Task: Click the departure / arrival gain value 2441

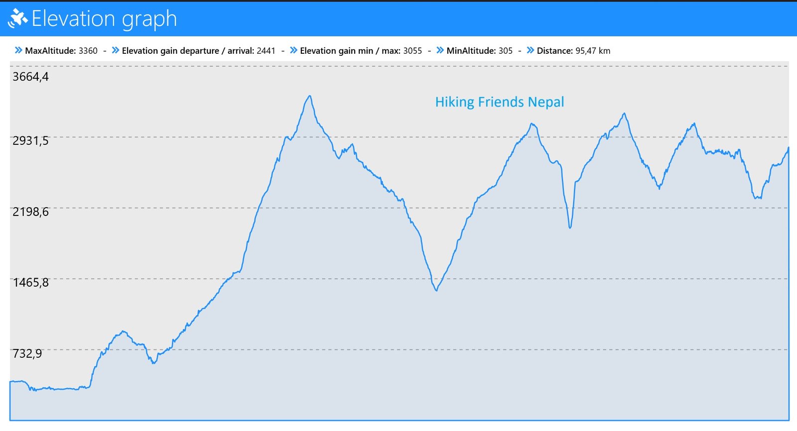Action: 266,51
